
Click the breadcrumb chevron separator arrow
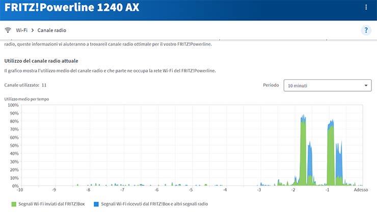(x=33, y=30)
